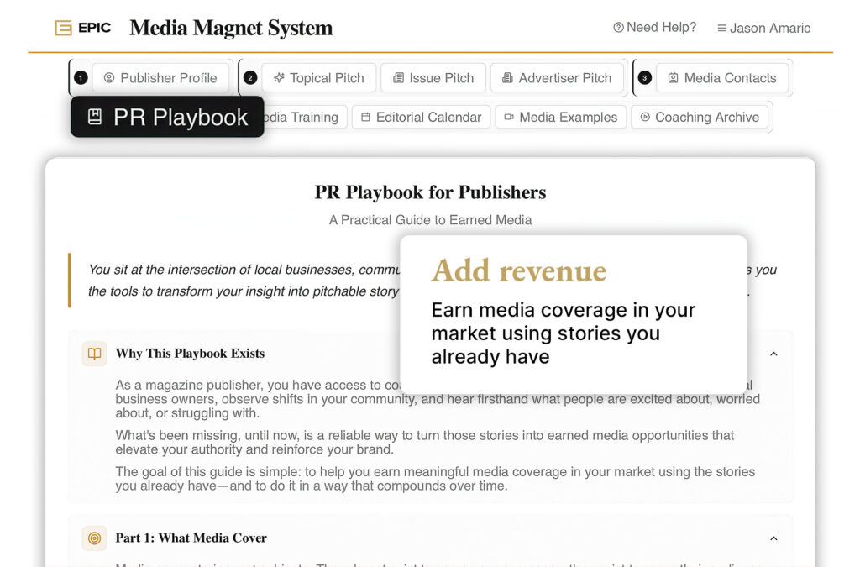Open the Advertiser Pitch tab
This screenshot has height=567, width=860.
click(558, 78)
